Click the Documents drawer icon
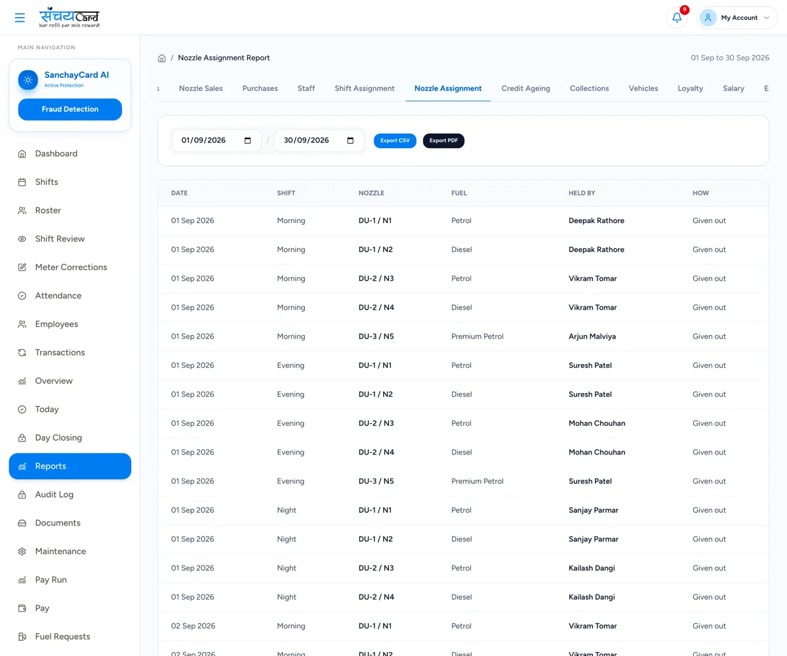 pyautogui.click(x=22, y=523)
